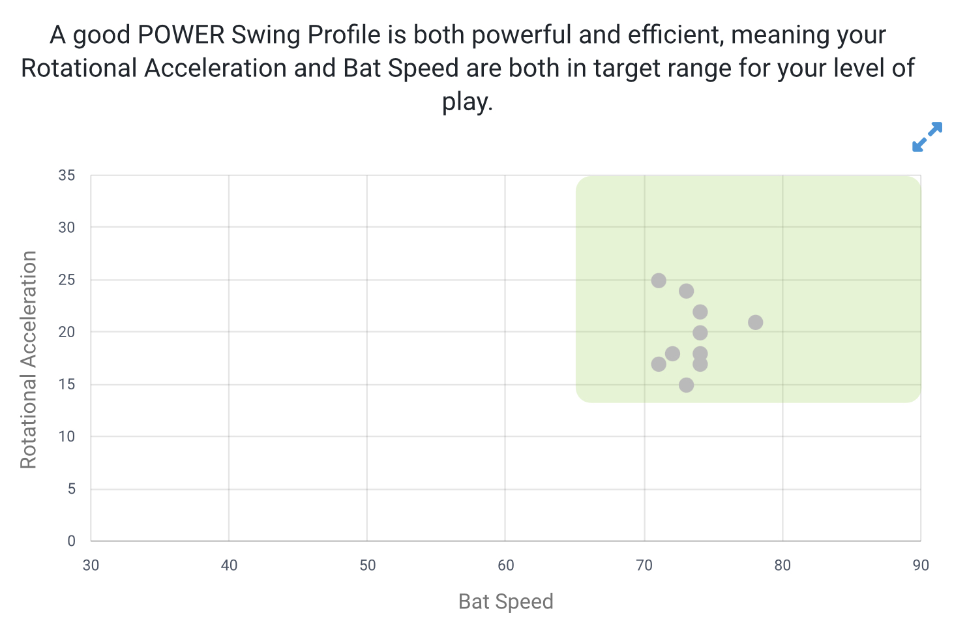Click the 10 tick label on y-axis

pos(67,436)
